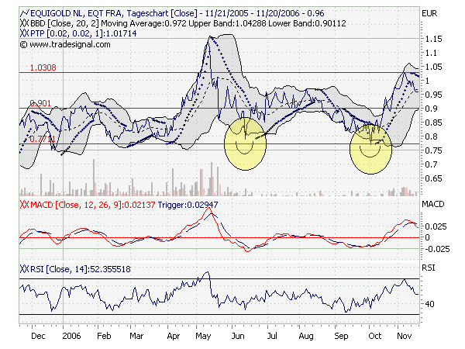Click the BBD Bollinger Band legend icon
The width and height of the screenshot is (465, 349).
point(23,24)
